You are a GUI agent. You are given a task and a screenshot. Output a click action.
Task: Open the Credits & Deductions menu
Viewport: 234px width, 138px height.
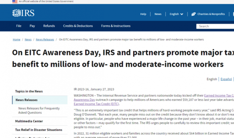coord(78,26)
